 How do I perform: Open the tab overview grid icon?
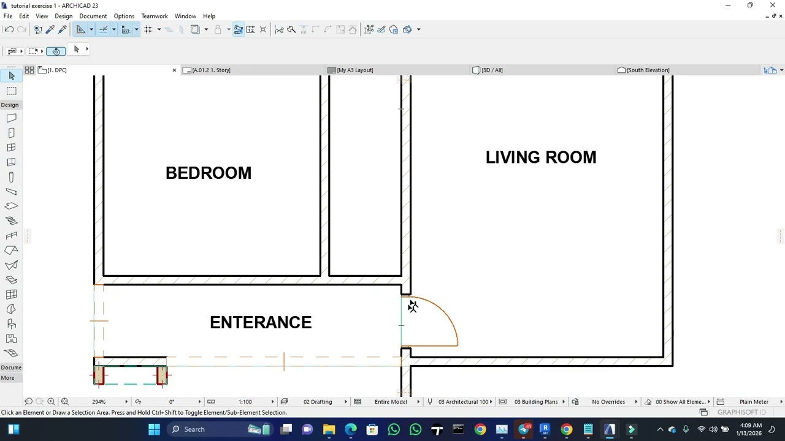(29, 70)
